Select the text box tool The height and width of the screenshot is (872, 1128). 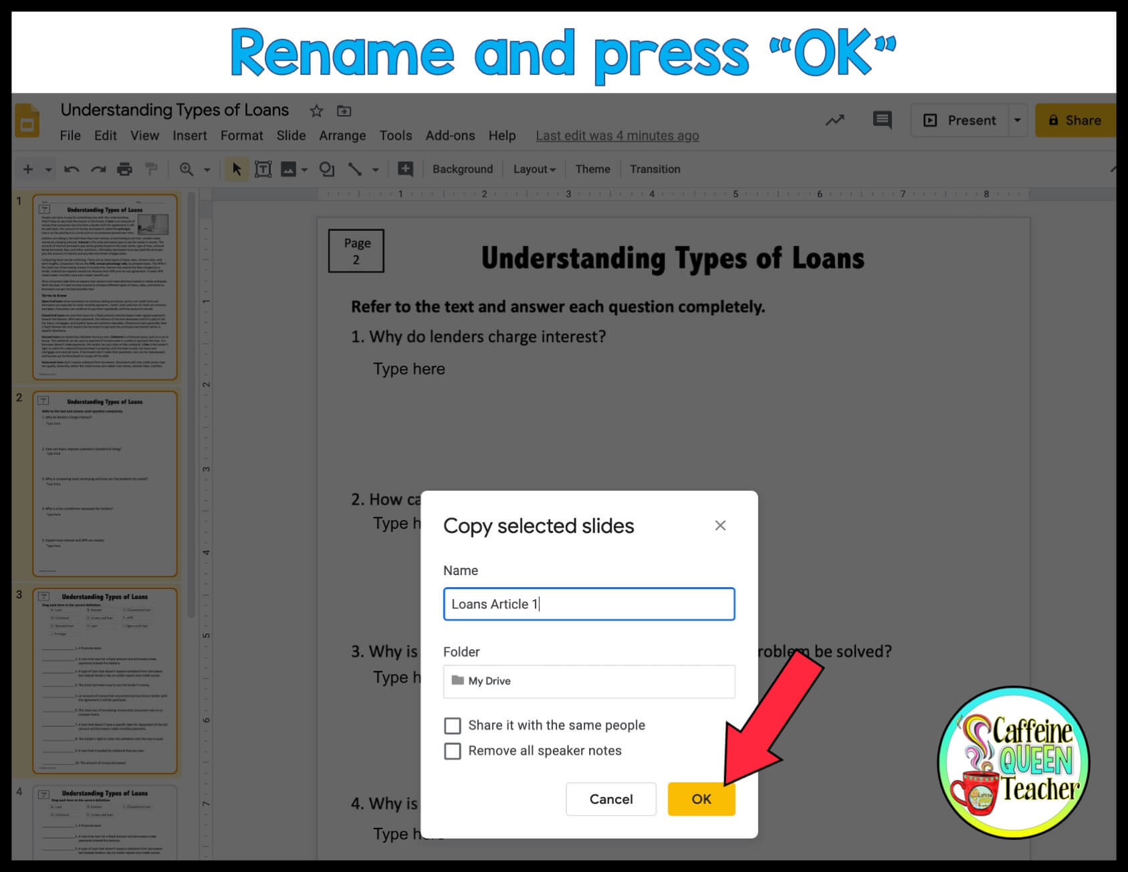pos(263,169)
